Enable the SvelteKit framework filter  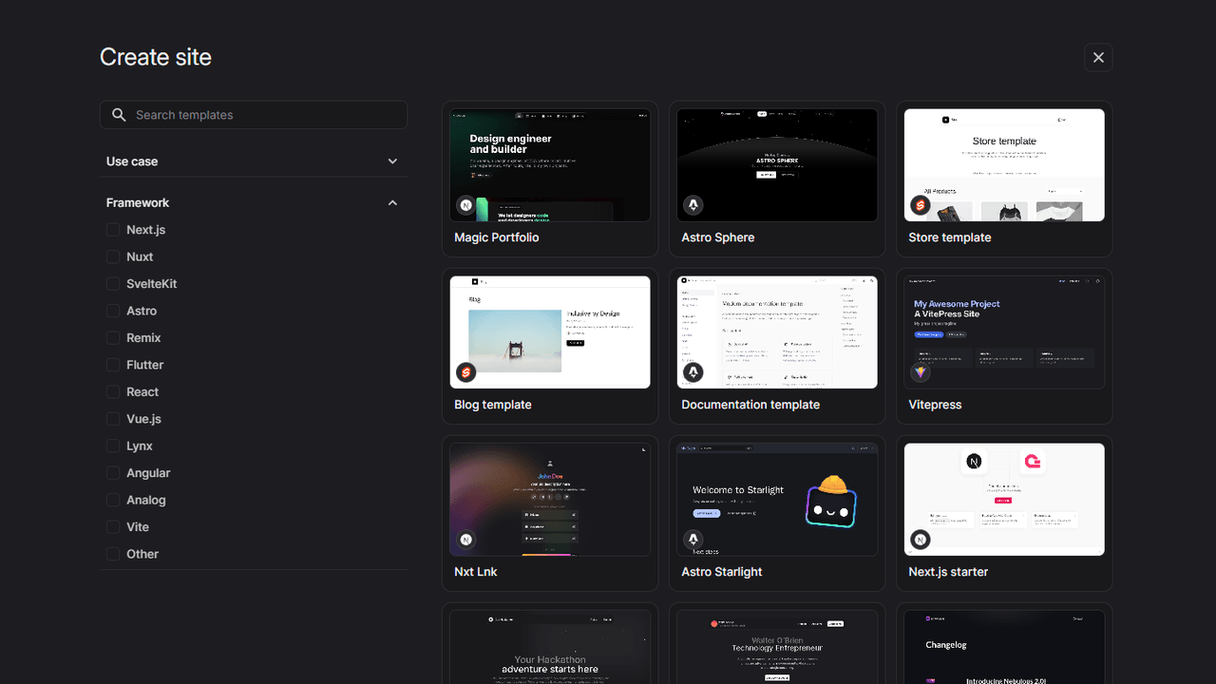(113, 284)
